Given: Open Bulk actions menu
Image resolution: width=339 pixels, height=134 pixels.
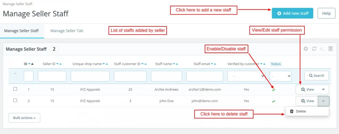Looking at the screenshot, I should tap(24, 118).
